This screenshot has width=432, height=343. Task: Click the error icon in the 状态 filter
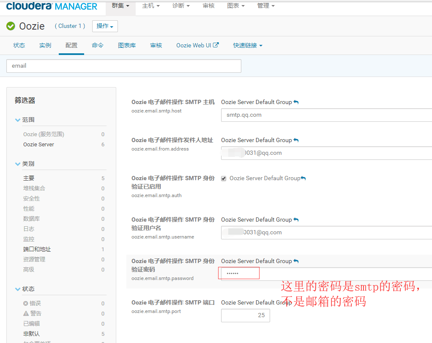26,303
